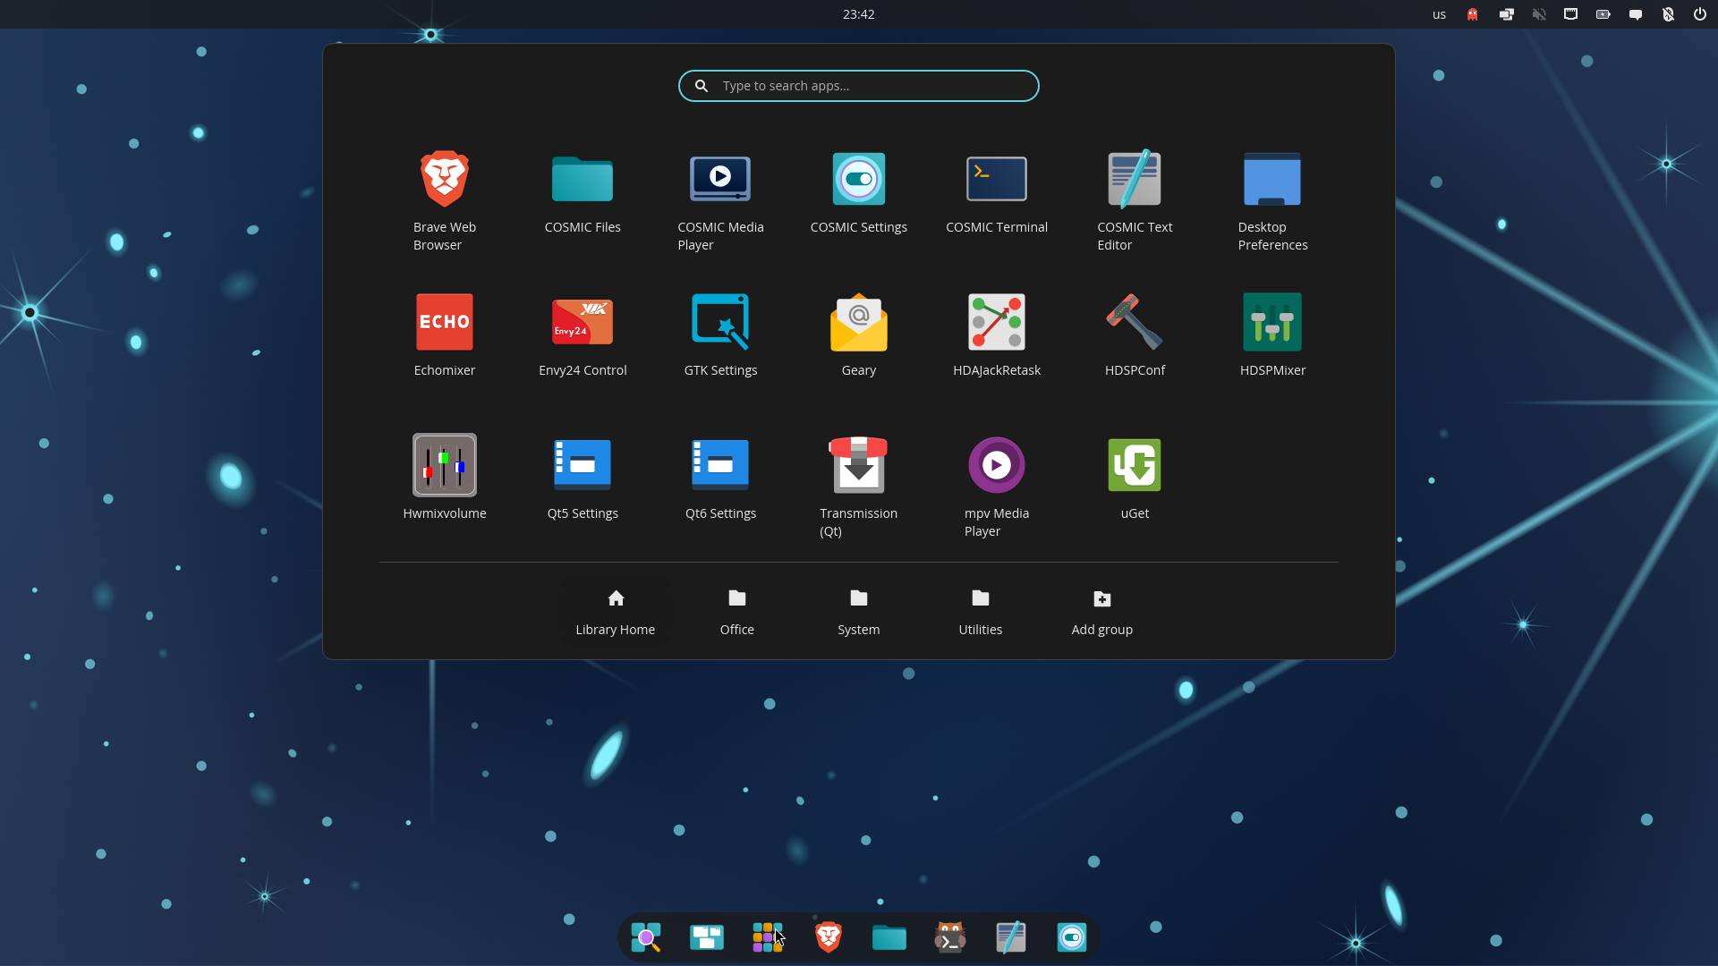Screen dimensions: 1718x966
Task: Open the power menu in top panel
Action: (x=1699, y=14)
